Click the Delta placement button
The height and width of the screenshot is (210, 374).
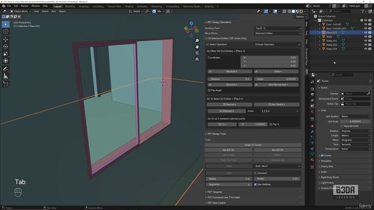tap(276, 71)
